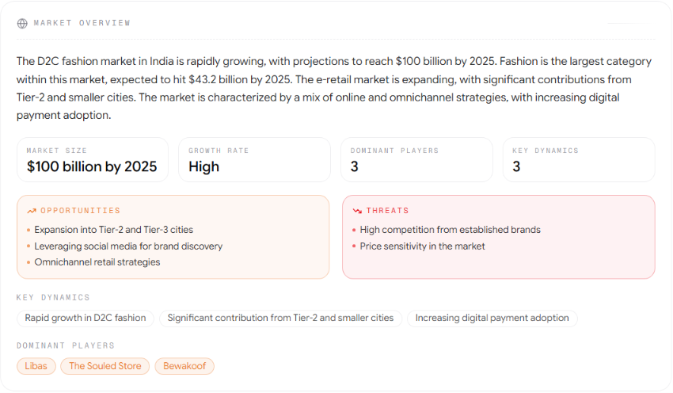Select the Bewakoof player tag
Screen dimensions: 673x393
coord(184,366)
